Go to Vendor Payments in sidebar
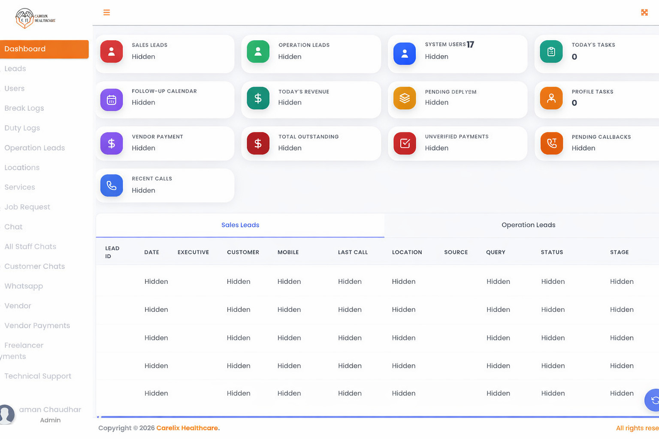659x439 pixels. tap(37, 325)
